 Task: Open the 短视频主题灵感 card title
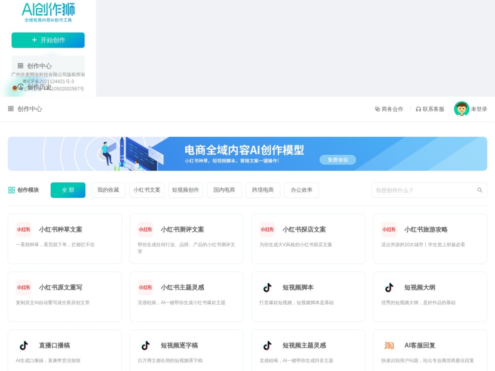pos(304,345)
